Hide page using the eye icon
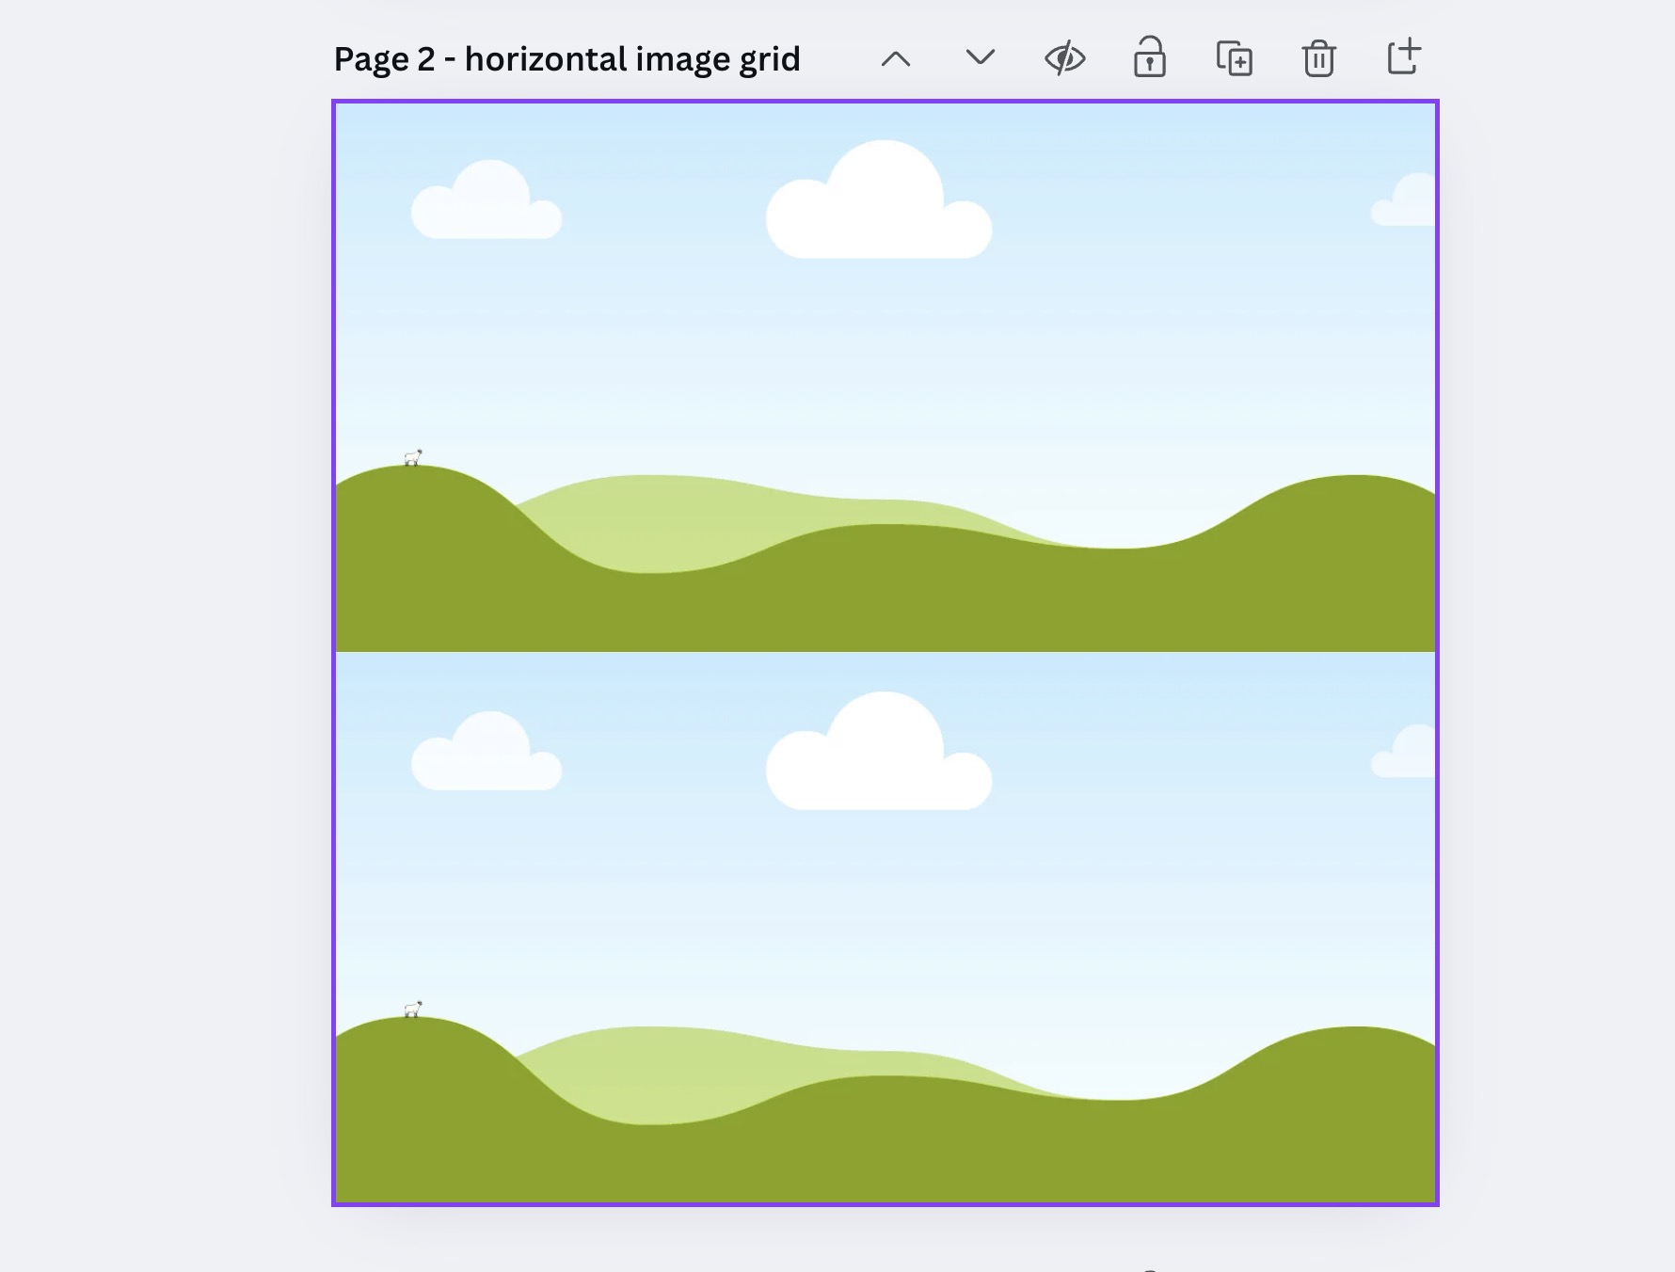Screen dimensions: 1675x1272 (x=1065, y=58)
